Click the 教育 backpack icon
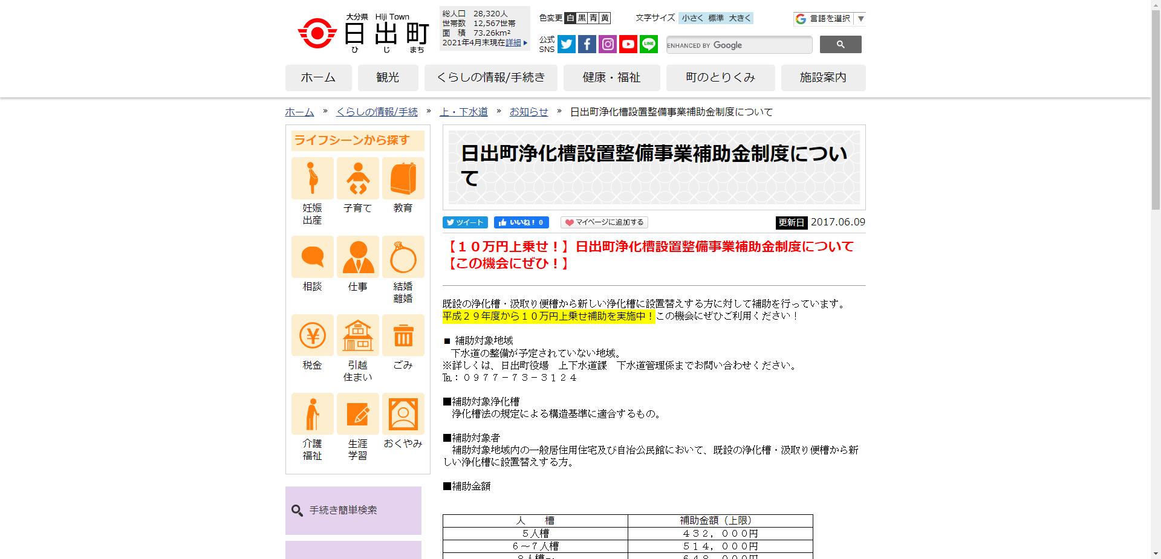The height and width of the screenshot is (559, 1161). click(403, 178)
